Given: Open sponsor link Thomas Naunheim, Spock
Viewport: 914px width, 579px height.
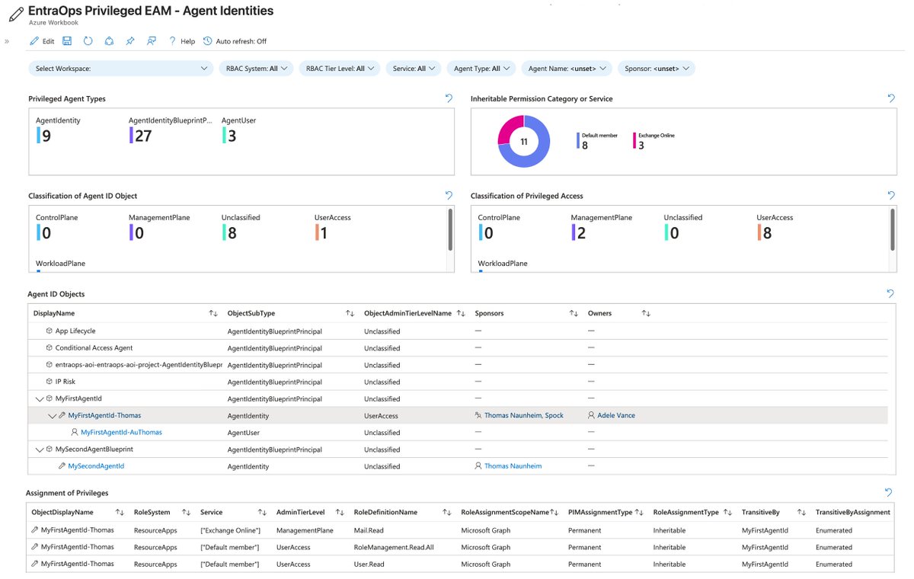Looking at the screenshot, I should pyautogui.click(x=524, y=415).
